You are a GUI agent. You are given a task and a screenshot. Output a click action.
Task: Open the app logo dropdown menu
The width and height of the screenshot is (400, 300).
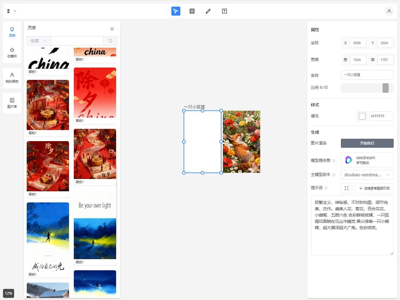point(11,11)
